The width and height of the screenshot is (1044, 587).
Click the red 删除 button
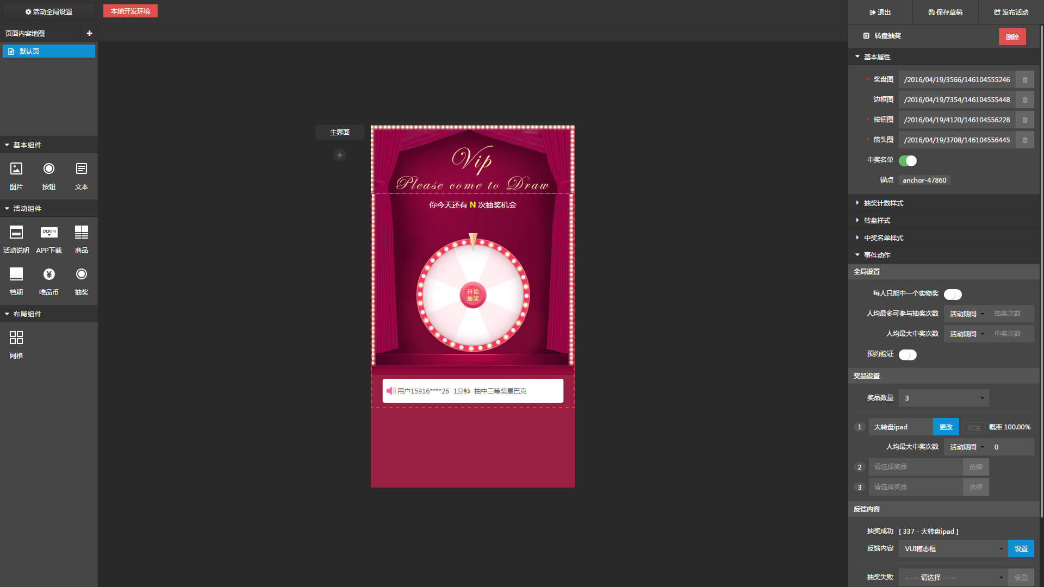1012,37
